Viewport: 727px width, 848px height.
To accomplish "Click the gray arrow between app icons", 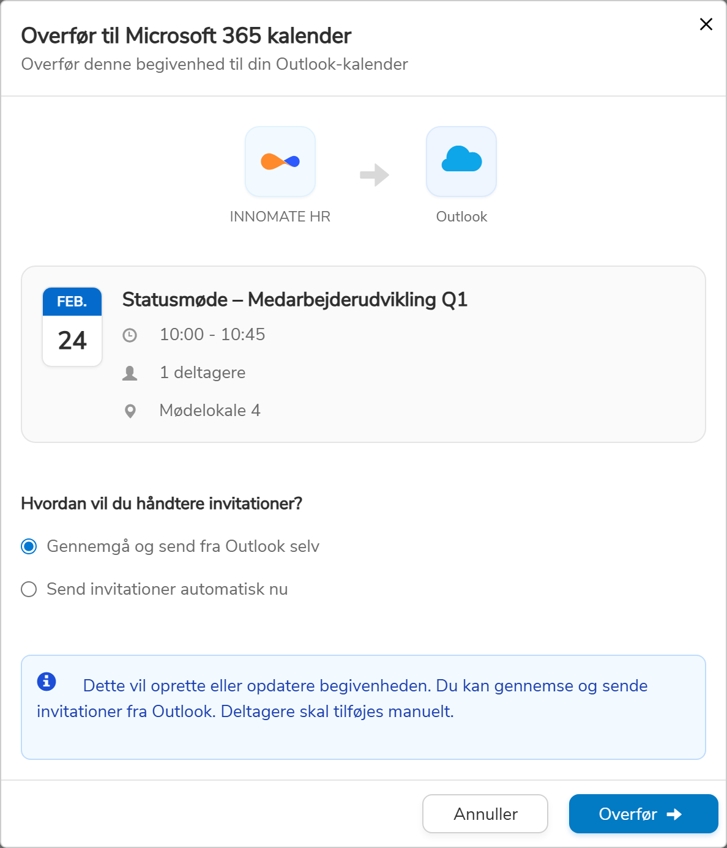I will click(375, 175).
